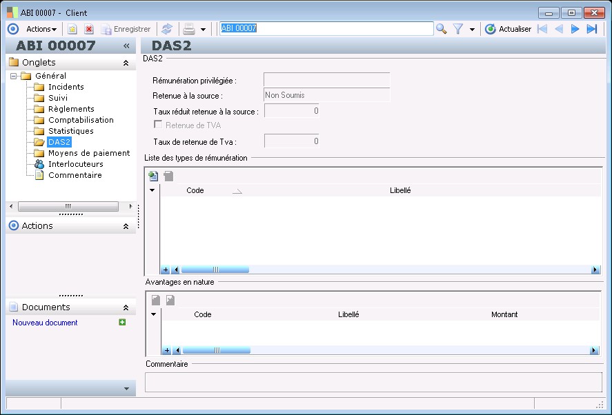Open the Nouveau document link
Viewport: 612px width, 415px height.
[45, 323]
